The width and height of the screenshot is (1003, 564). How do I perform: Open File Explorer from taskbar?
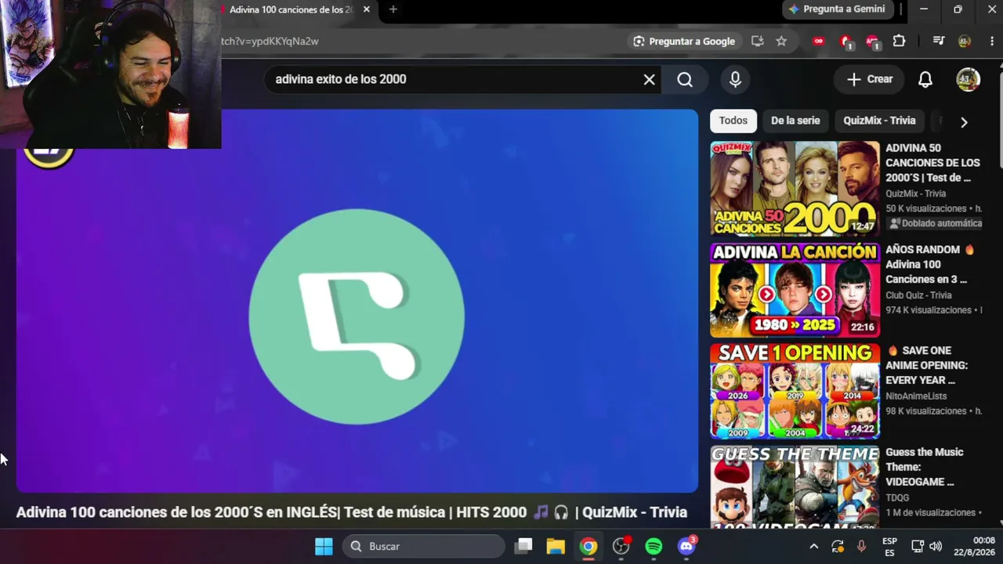[x=556, y=546]
